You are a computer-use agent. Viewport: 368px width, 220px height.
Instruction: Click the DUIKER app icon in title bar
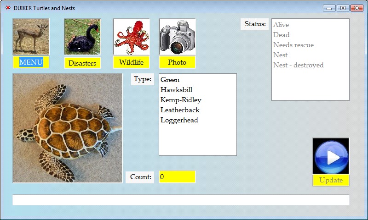point(7,8)
